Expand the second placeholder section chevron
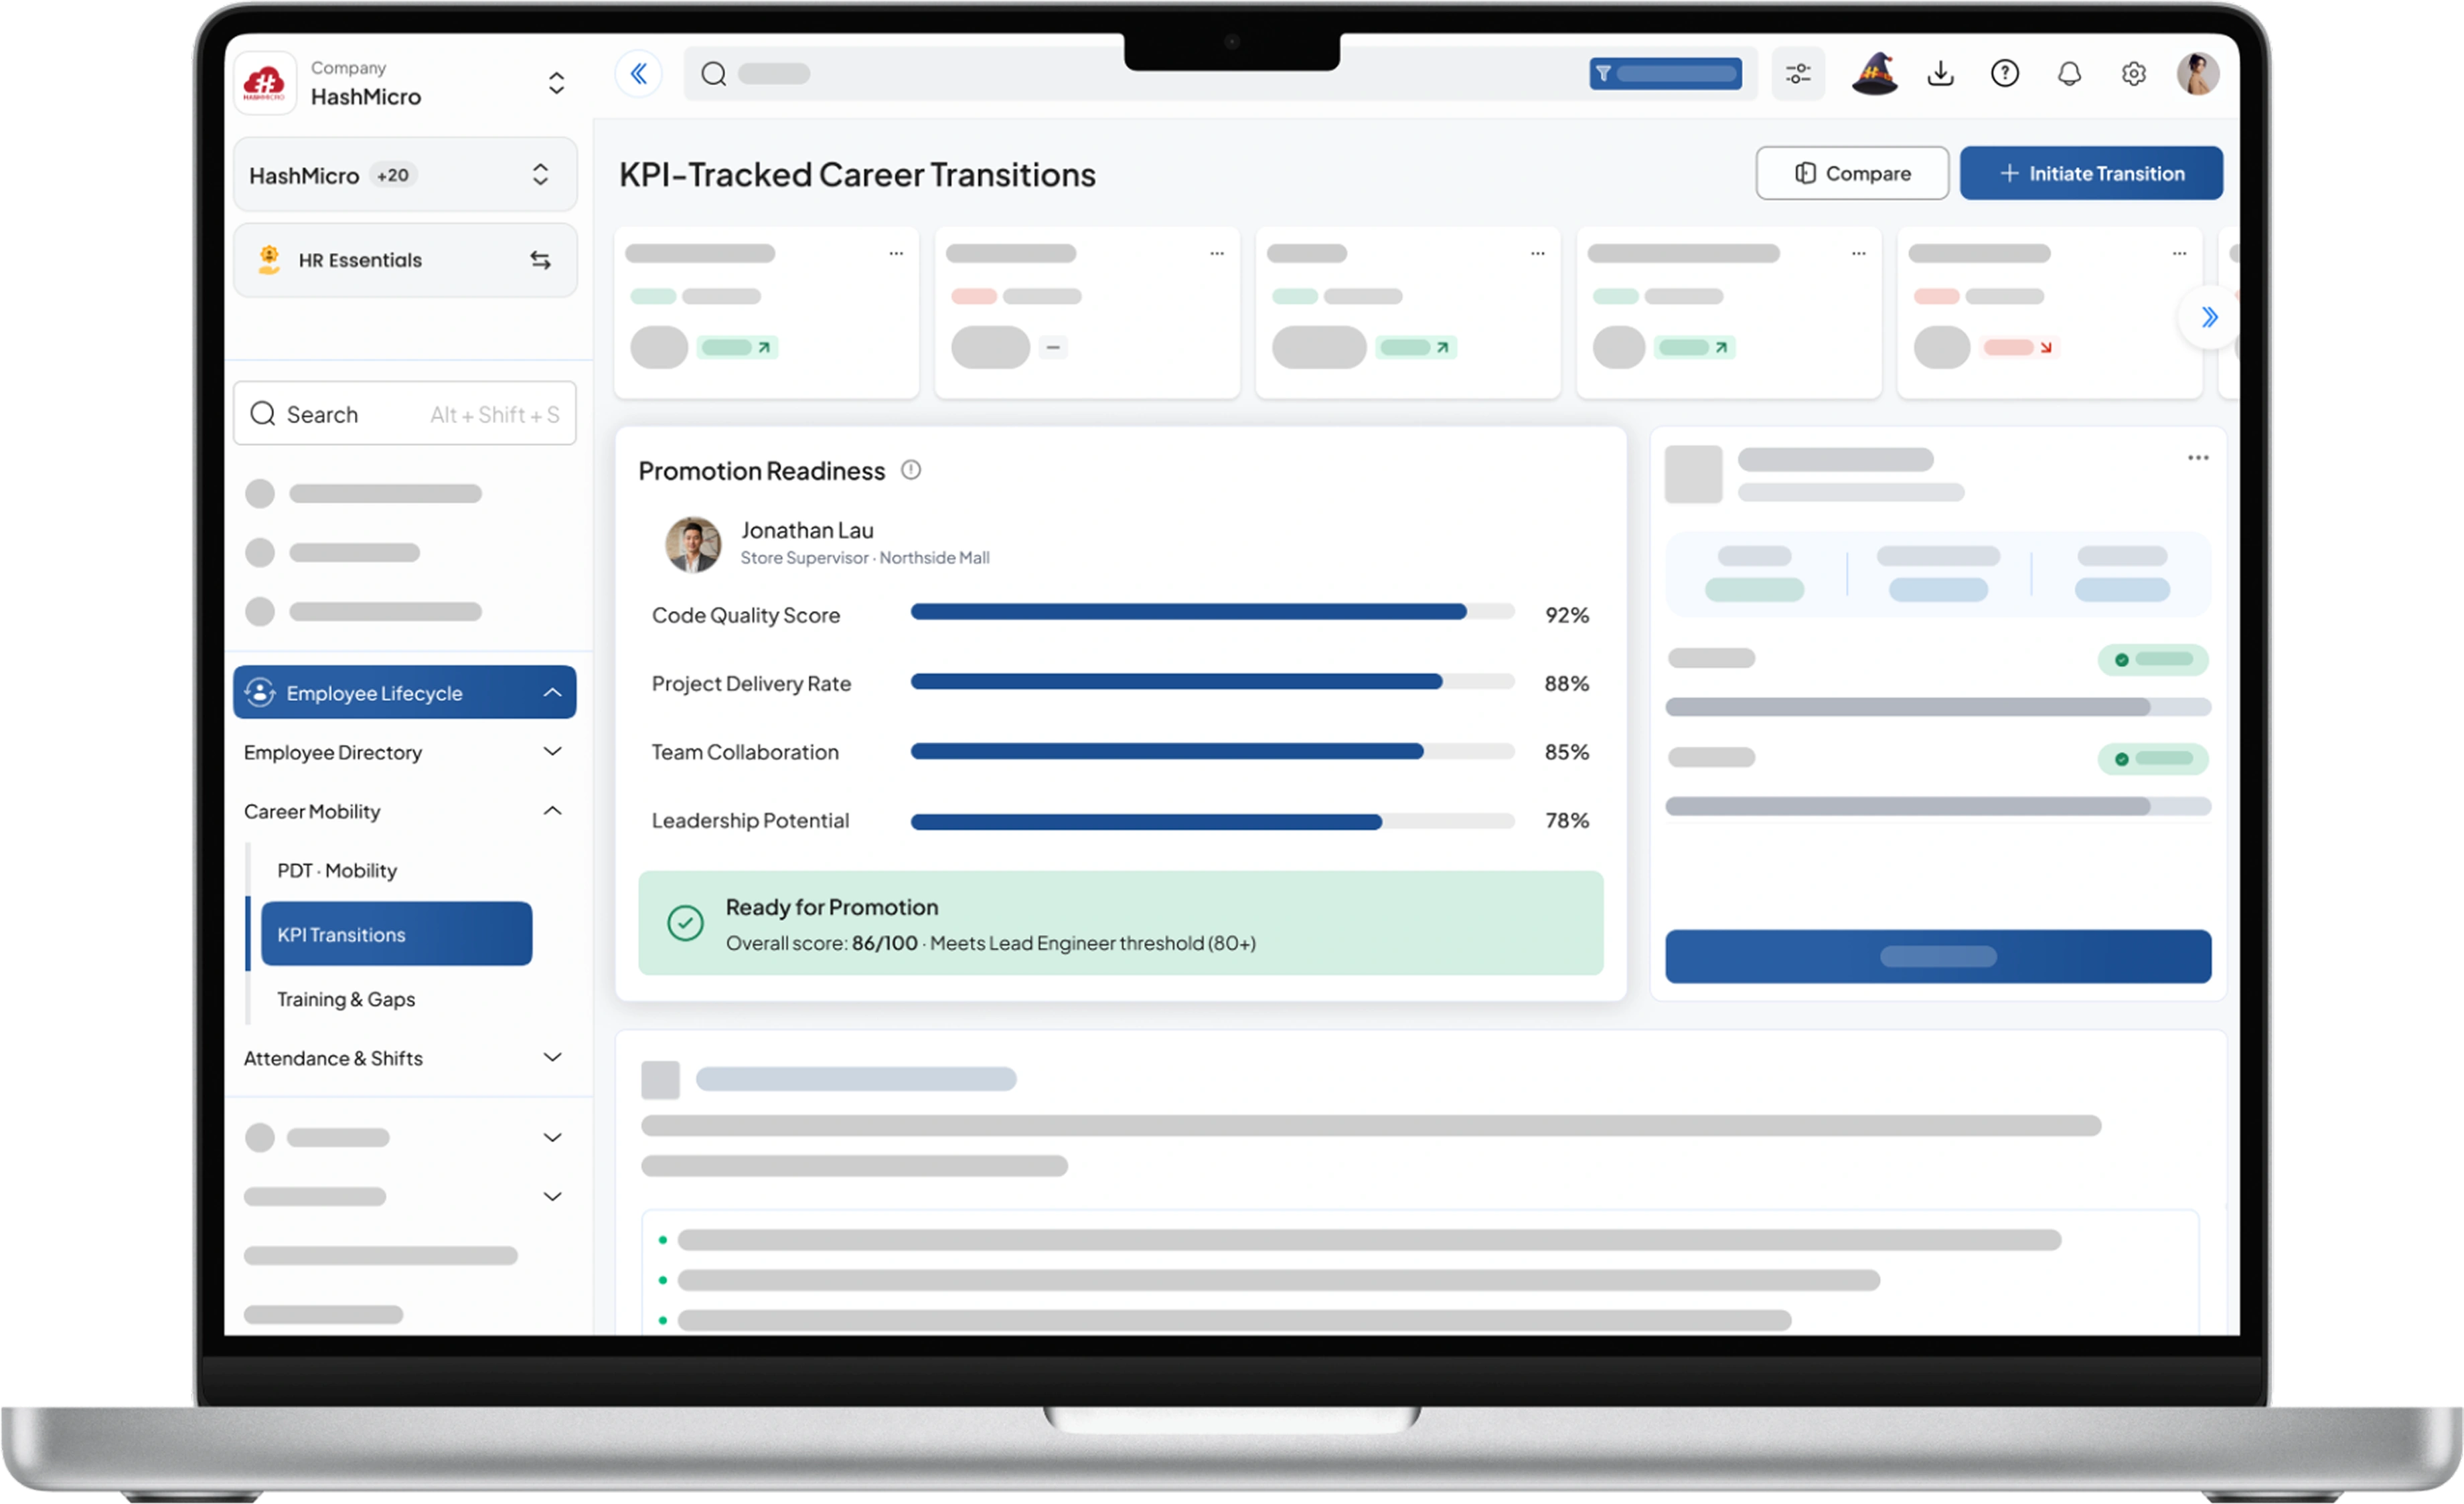The image size is (2464, 1504). click(552, 1196)
